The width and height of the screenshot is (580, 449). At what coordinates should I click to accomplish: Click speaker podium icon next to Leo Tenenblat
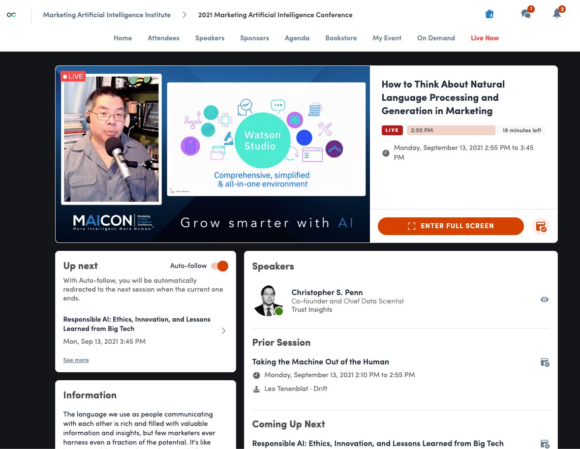click(x=256, y=389)
